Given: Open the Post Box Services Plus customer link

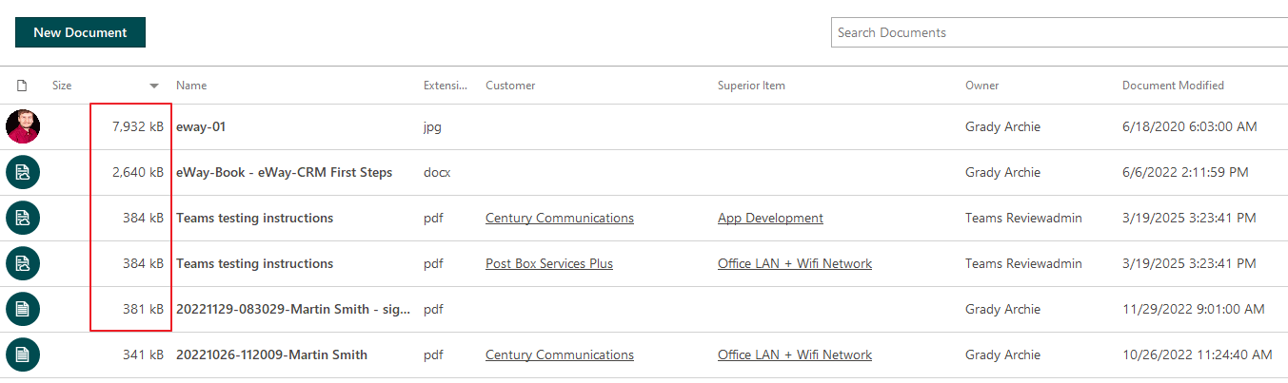Looking at the screenshot, I should point(549,263).
